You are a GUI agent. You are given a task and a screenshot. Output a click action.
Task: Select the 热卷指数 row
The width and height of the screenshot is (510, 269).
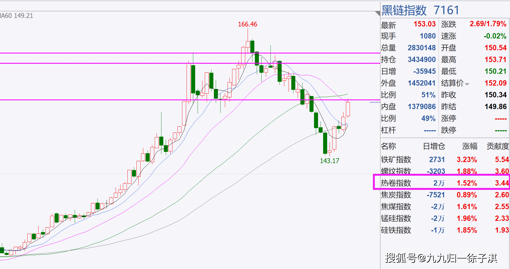tap(445, 183)
